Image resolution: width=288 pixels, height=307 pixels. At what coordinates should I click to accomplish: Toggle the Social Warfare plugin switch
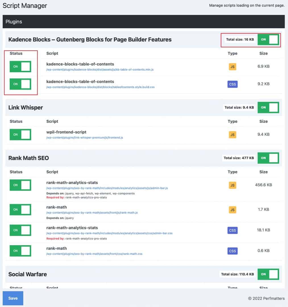pyautogui.click(x=268, y=274)
